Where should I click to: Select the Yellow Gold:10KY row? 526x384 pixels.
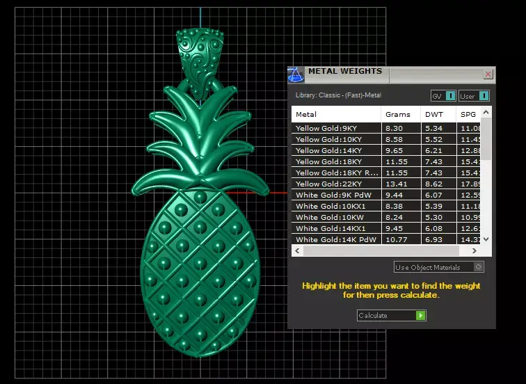click(x=385, y=139)
